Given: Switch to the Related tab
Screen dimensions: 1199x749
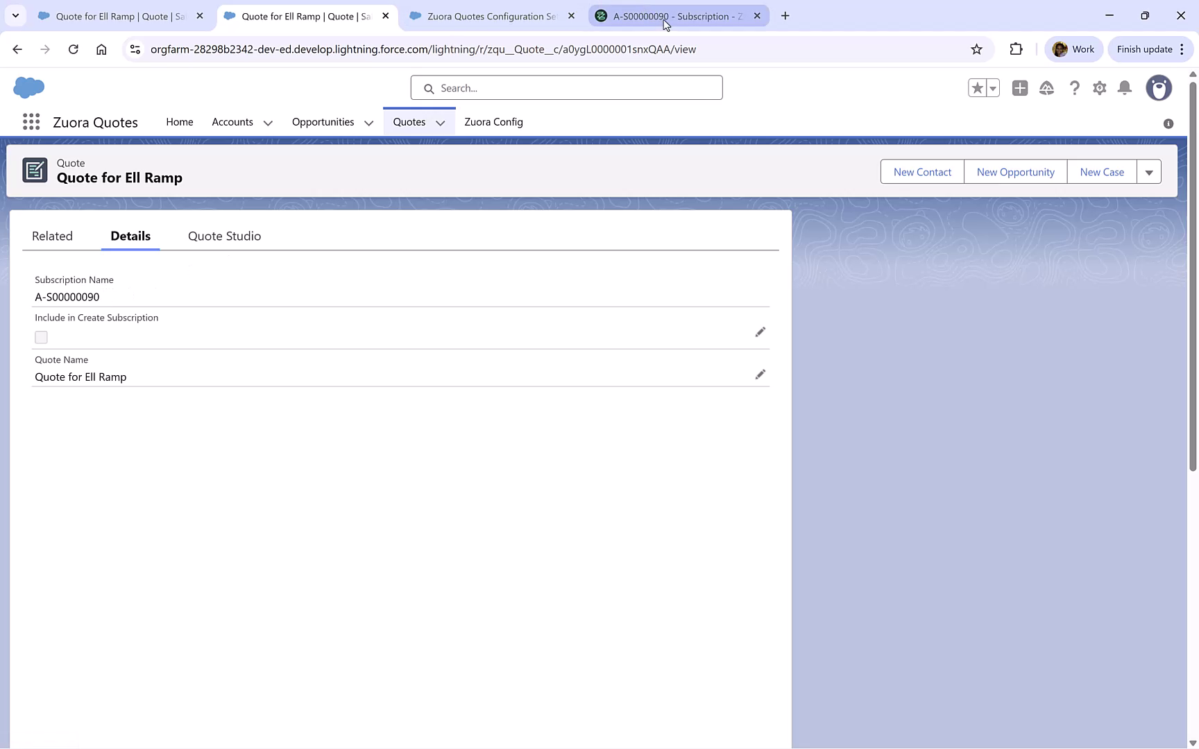Looking at the screenshot, I should click(52, 236).
